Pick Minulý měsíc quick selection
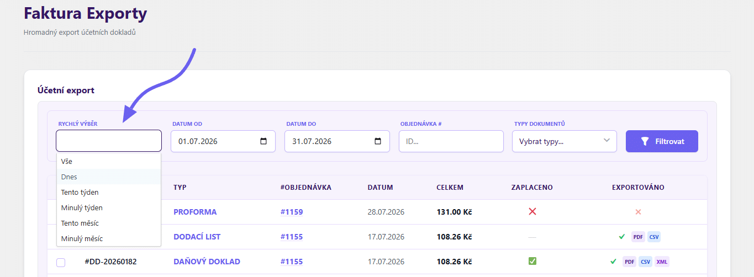This screenshot has width=754, height=277. 109,238
